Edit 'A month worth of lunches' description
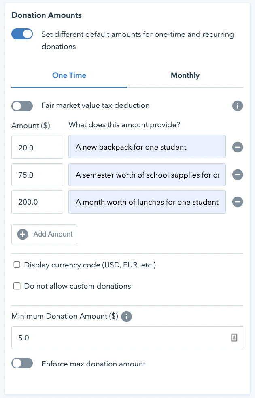Image resolution: width=255 pixels, height=398 pixels. 147,202
